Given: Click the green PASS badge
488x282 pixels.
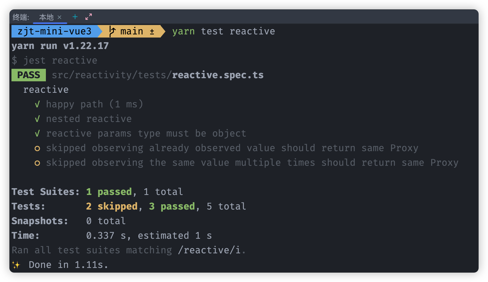Looking at the screenshot, I should click(x=29, y=75).
